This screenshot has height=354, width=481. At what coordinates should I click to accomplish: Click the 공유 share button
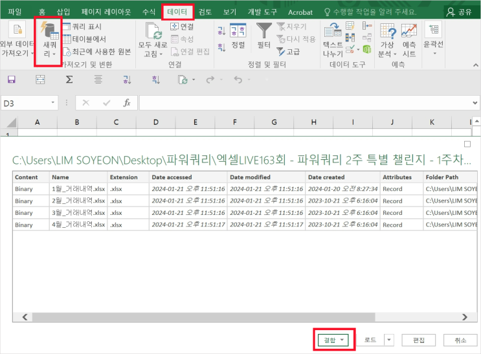pos(459,12)
